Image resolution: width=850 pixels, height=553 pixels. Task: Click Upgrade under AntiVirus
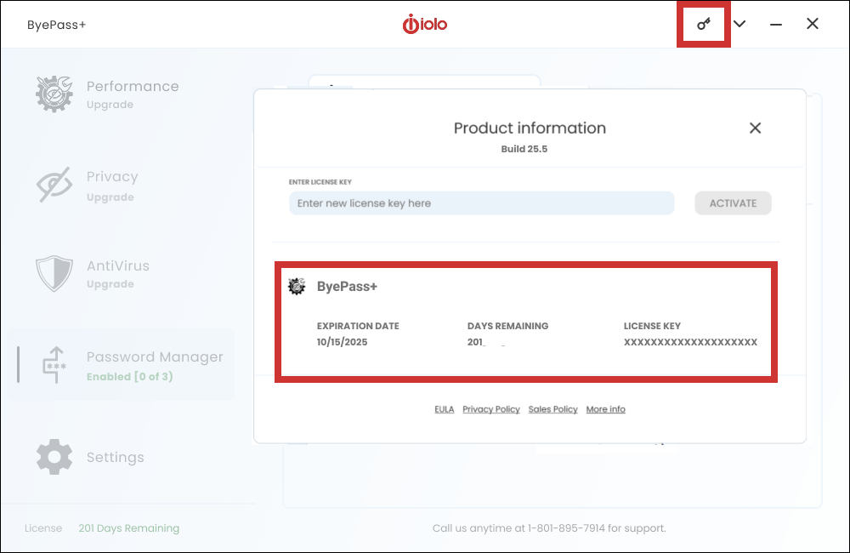tap(110, 284)
